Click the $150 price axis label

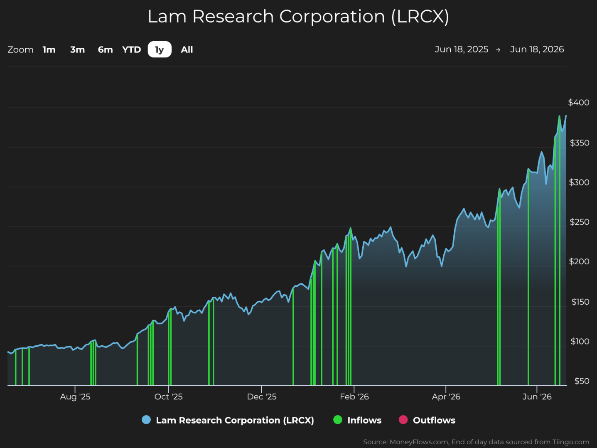click(x=580, y=302)
